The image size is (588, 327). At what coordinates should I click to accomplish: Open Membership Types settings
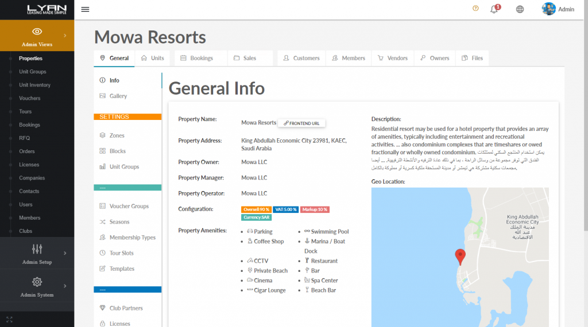tap(132, 238)
